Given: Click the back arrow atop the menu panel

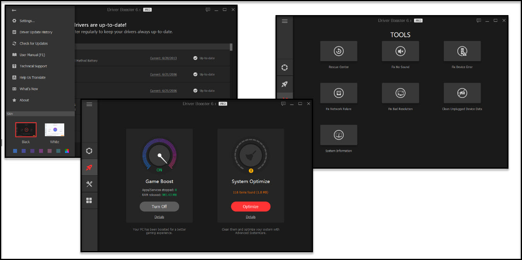Looking at the screenshot, I should [x=14, y=10].
